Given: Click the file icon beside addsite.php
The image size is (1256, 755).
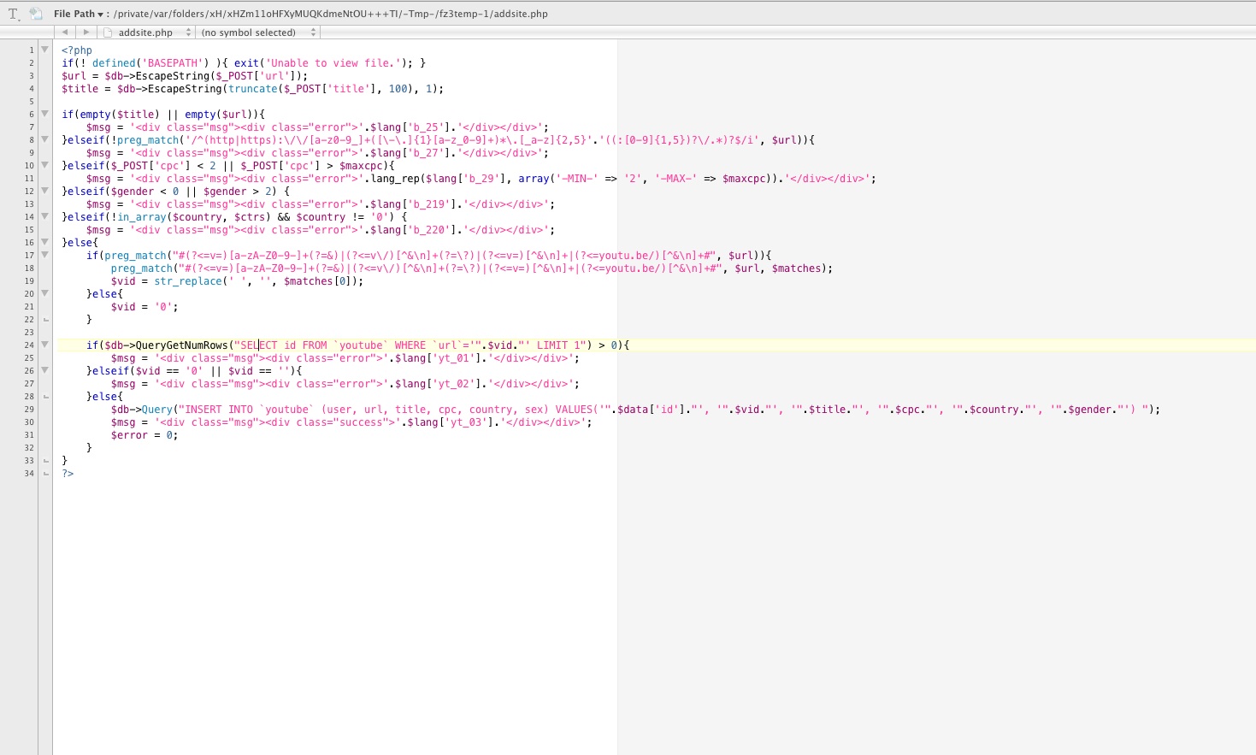Looking at the screenshot, I should [108, 32].
